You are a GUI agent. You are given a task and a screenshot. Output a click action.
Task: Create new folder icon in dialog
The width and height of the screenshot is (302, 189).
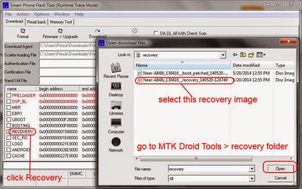251,55
